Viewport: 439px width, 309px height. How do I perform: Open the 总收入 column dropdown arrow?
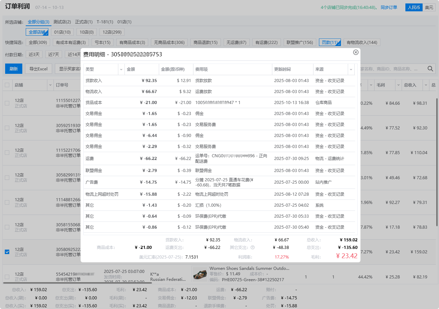426,85
